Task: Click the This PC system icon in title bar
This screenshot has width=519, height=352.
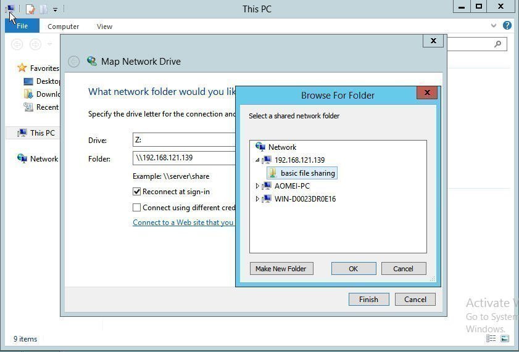Action: pyautogui.click(x=10, y=8)
